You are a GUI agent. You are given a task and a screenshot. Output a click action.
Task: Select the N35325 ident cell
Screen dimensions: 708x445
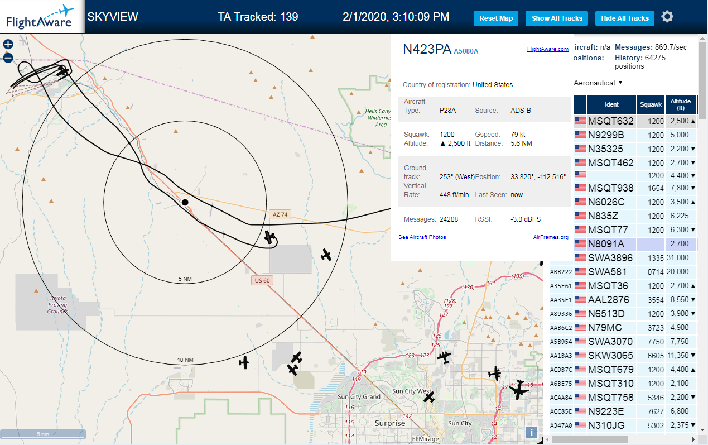(x=611, y=149)
